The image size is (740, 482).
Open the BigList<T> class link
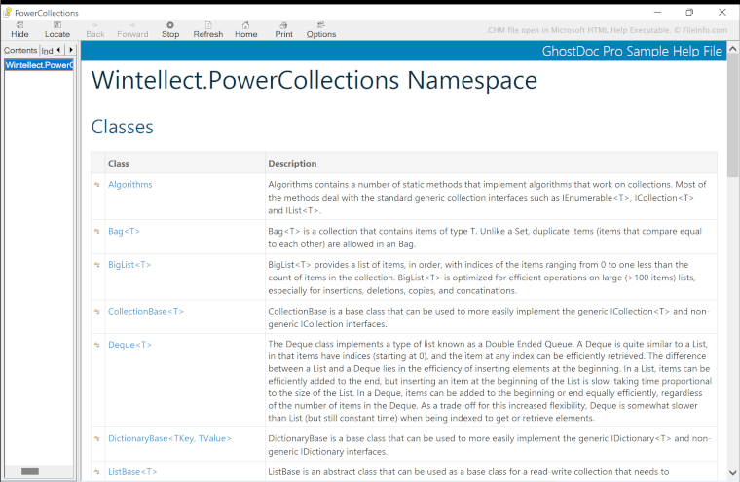129,265
